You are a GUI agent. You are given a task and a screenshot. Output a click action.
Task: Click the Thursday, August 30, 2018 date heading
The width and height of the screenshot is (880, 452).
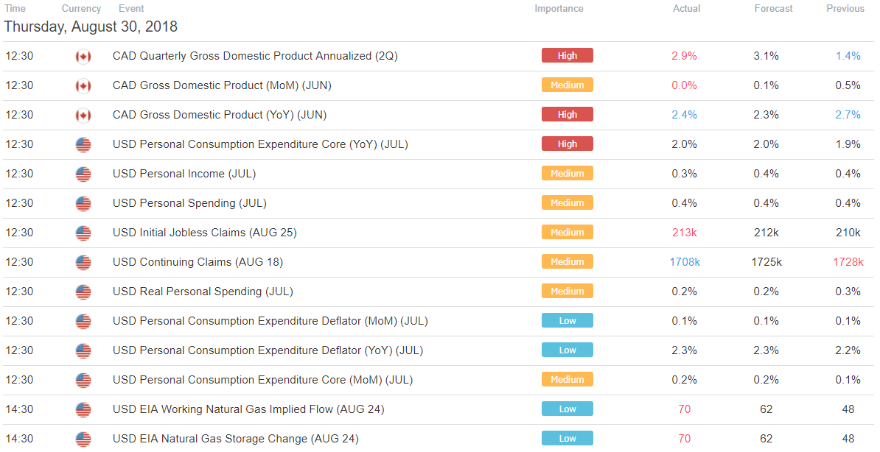tap(91, 27)
